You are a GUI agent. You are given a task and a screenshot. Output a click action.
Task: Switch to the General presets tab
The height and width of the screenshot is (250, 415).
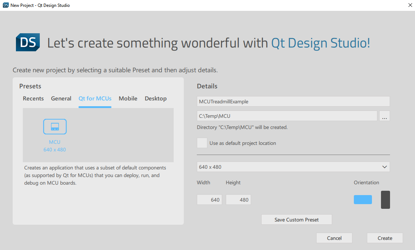pos(61,98)
